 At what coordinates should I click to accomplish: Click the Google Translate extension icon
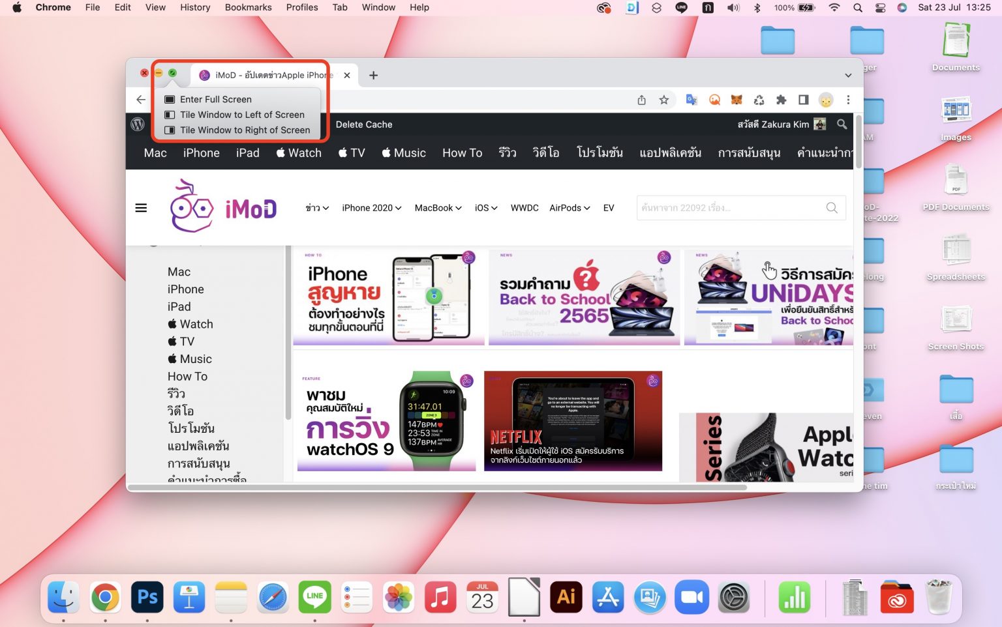[x=691, y=100]
